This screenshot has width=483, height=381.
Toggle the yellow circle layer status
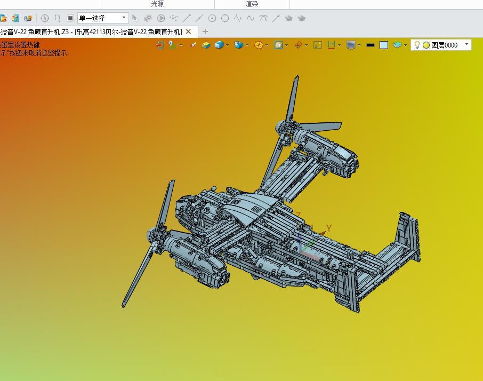click(x=426, y=45)
